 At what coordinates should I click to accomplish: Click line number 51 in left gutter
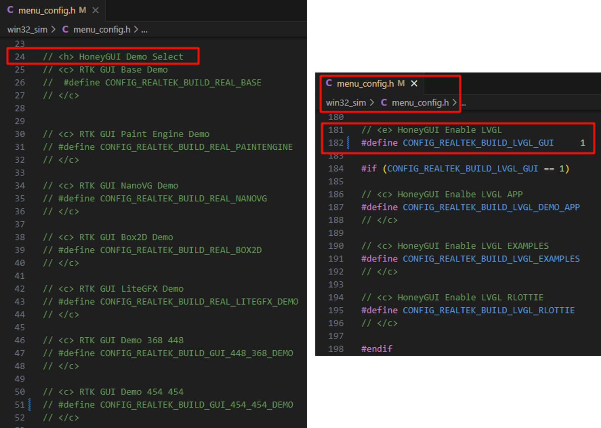tap(20, 405)
